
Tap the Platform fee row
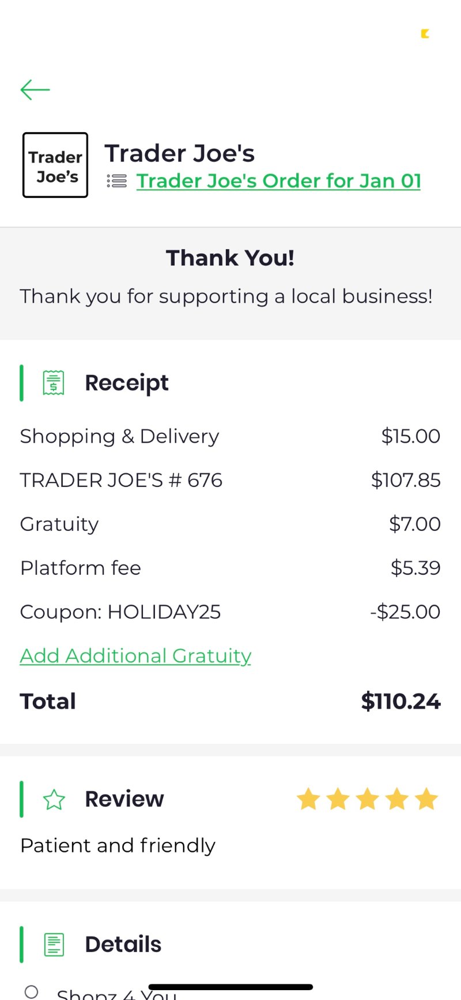coord(230,568)
